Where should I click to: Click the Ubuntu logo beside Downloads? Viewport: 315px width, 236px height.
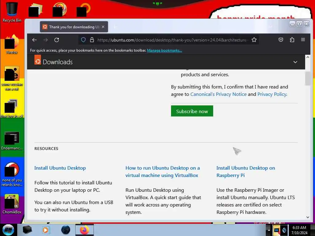click(38, 60)
